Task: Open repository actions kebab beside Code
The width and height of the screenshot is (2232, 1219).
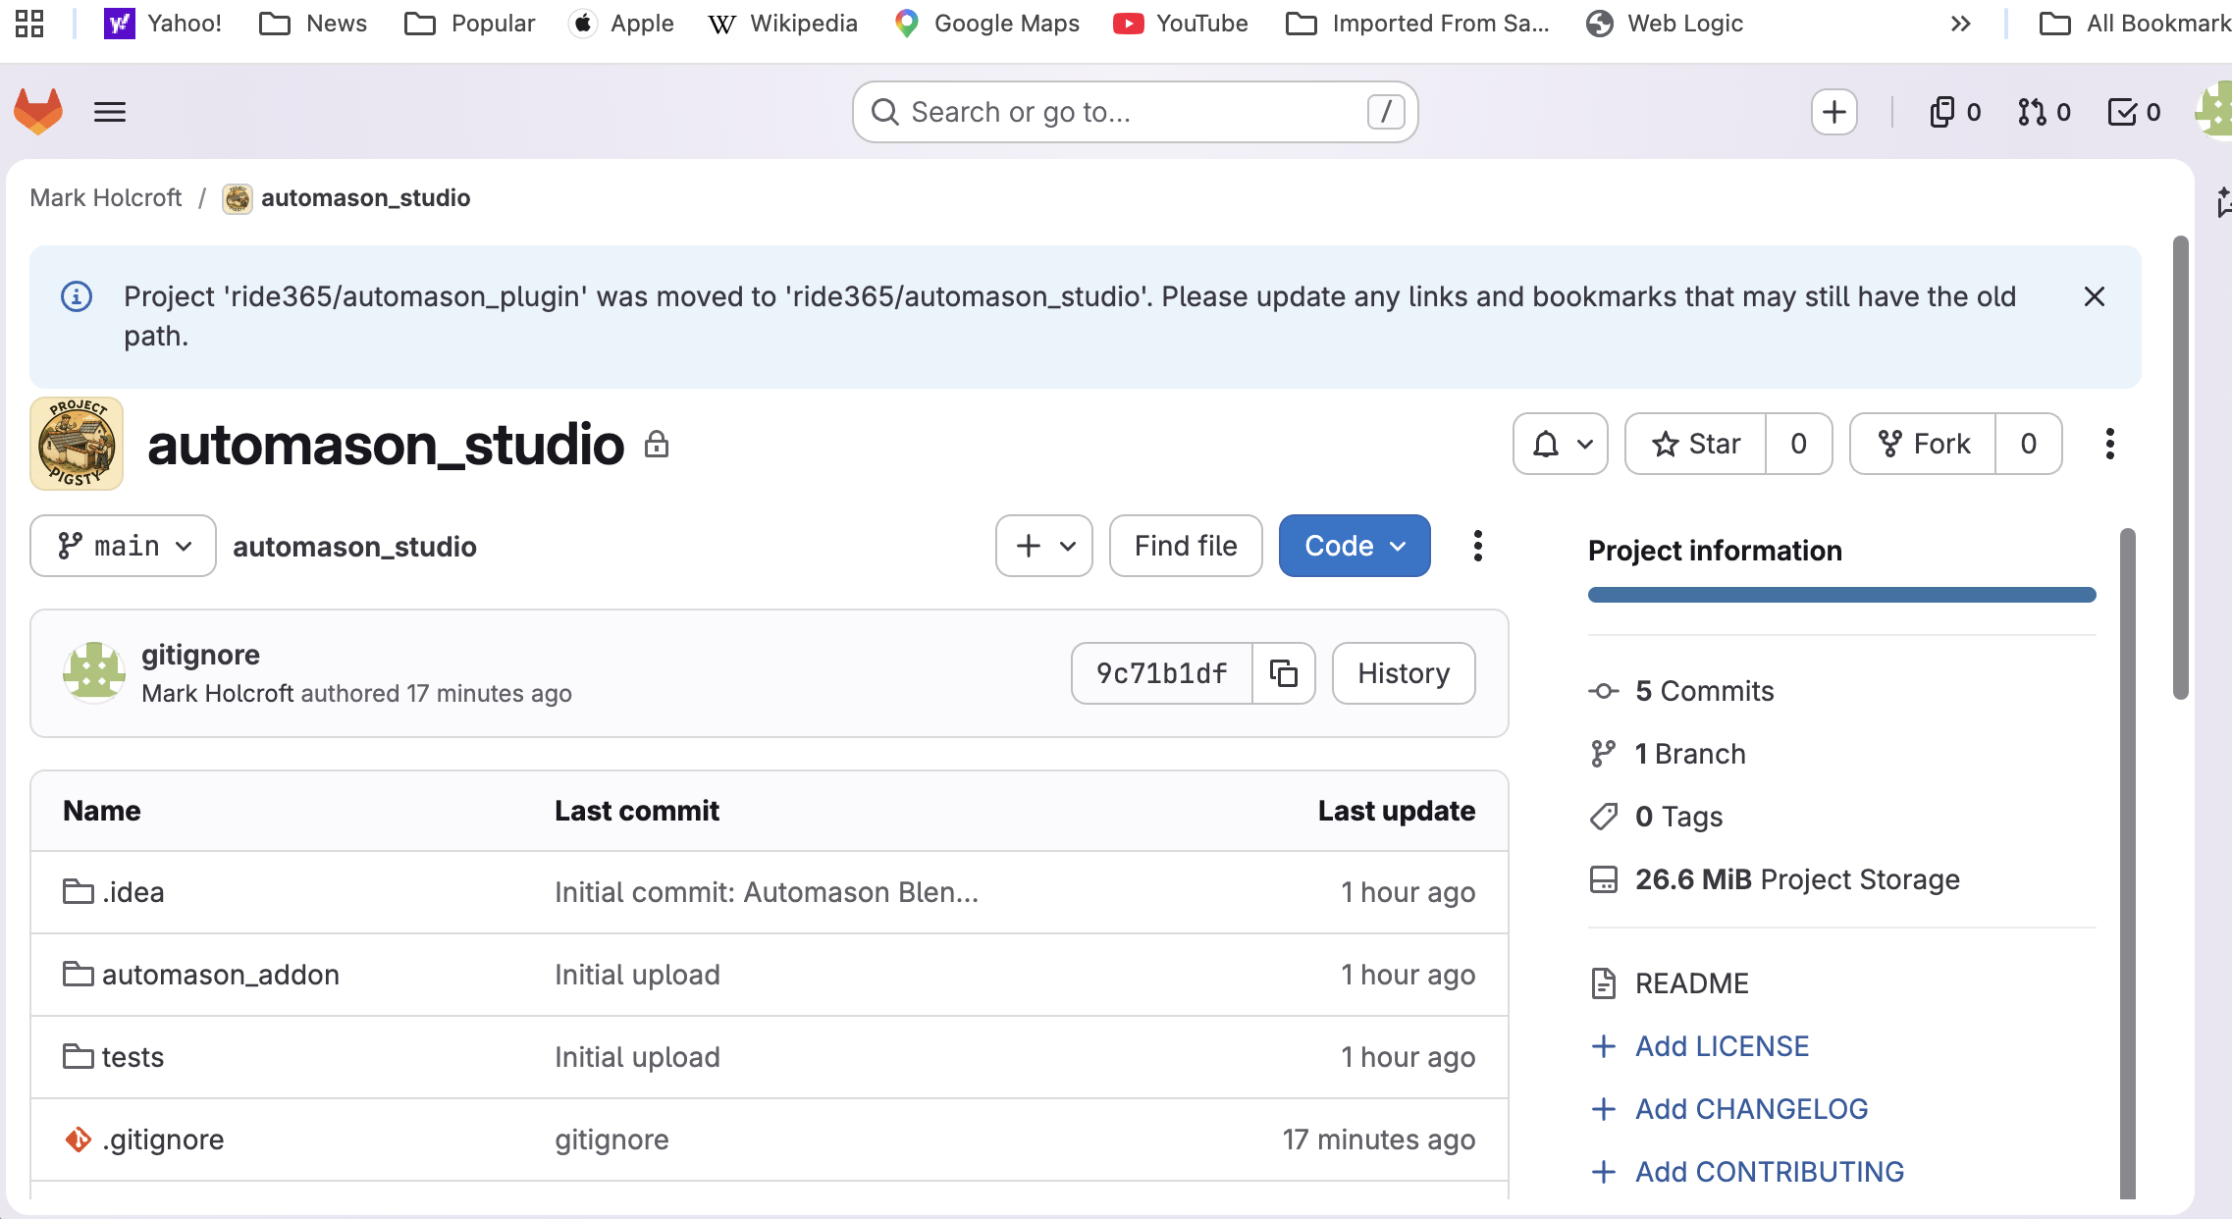Action: coord(1478,546)
